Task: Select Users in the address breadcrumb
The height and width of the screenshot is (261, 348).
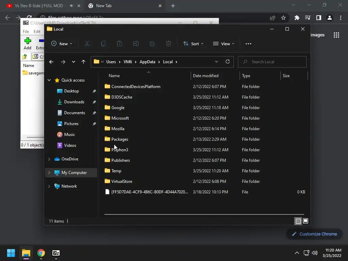Action: (111, 62)
